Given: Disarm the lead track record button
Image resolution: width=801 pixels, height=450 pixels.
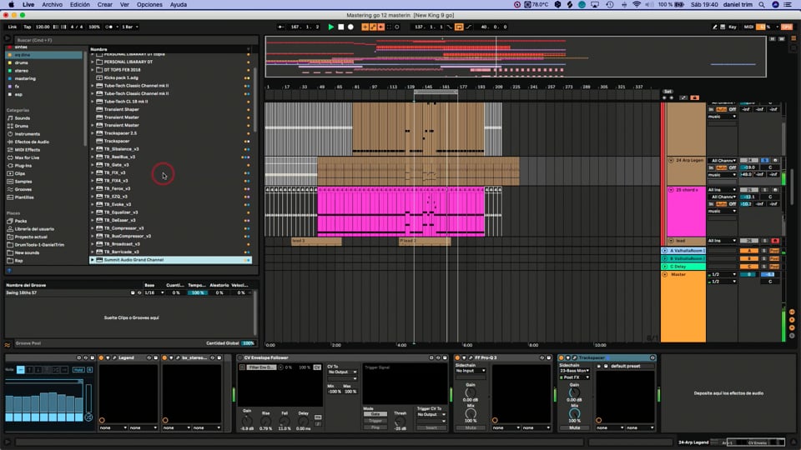Looking at the screenshot, I should [775, 241].
